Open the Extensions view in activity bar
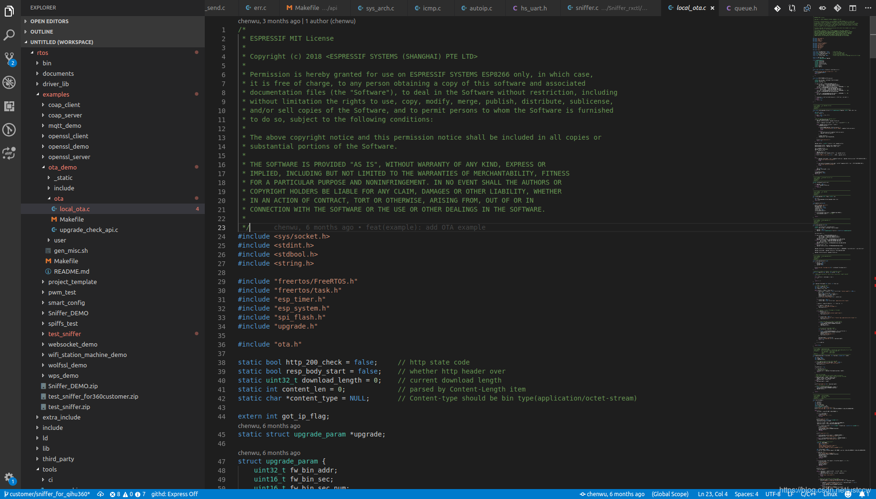The width and height of the screenshot is (876, 499). click(9, 106)
